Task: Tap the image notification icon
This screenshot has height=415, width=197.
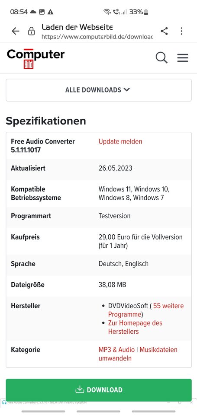Action: coord(42,12)
